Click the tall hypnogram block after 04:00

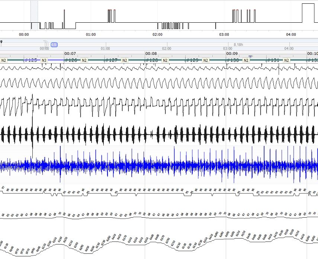[308, 13]
